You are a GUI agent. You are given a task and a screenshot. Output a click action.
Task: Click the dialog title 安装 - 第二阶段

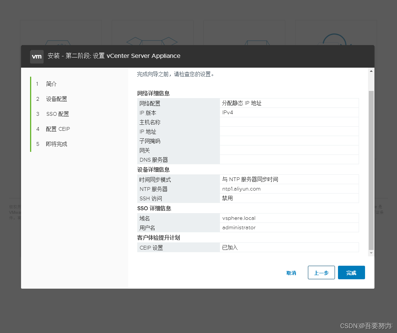[x=114, y=56]
